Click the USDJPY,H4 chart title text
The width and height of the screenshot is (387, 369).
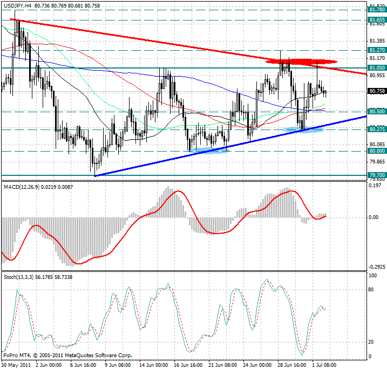click(x=17, y=6)
